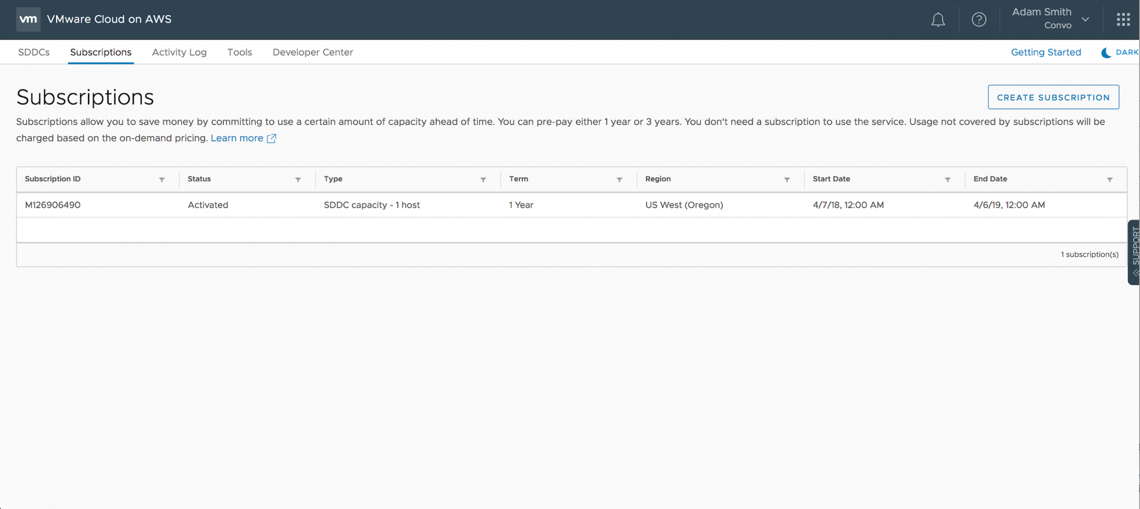
Task: Filter the Start Date column
Action: click(948, 180)
